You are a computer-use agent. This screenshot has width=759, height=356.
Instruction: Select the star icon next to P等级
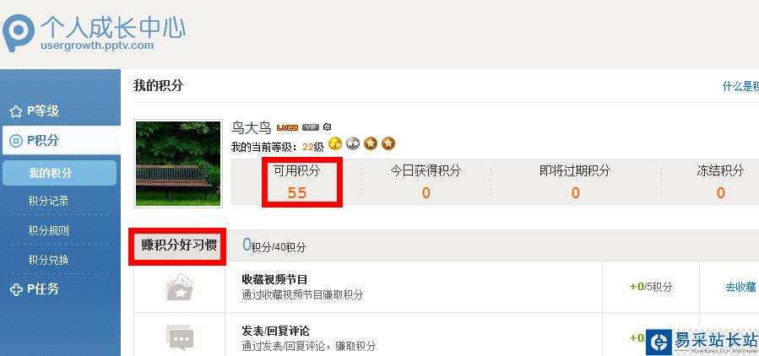(x=16, y=111)
